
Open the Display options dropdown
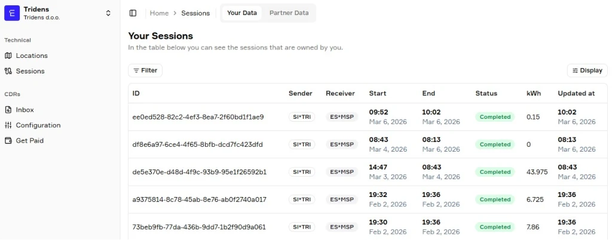pyautogui.click(x=587, y=70)
